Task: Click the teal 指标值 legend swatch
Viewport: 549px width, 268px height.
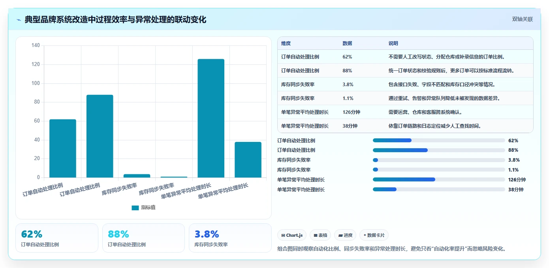Action: pyautogui.click(x=135, y=208)
